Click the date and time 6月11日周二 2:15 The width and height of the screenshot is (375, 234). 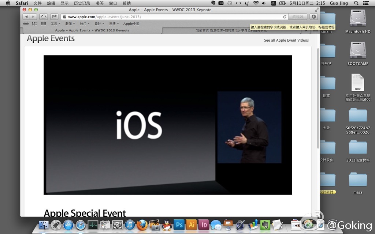pos(307,3)
